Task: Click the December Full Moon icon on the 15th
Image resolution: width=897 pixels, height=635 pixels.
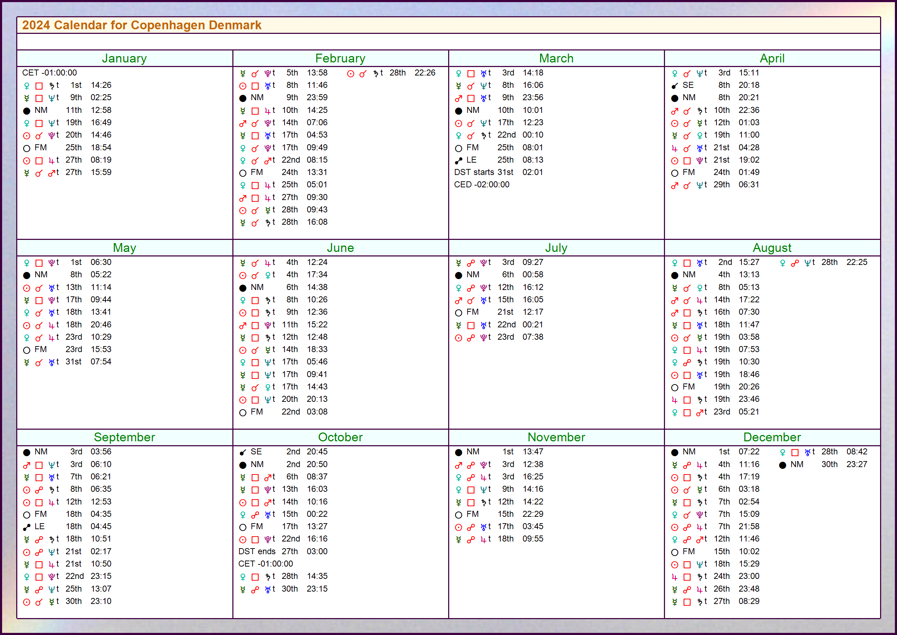Action: [675, 552]
